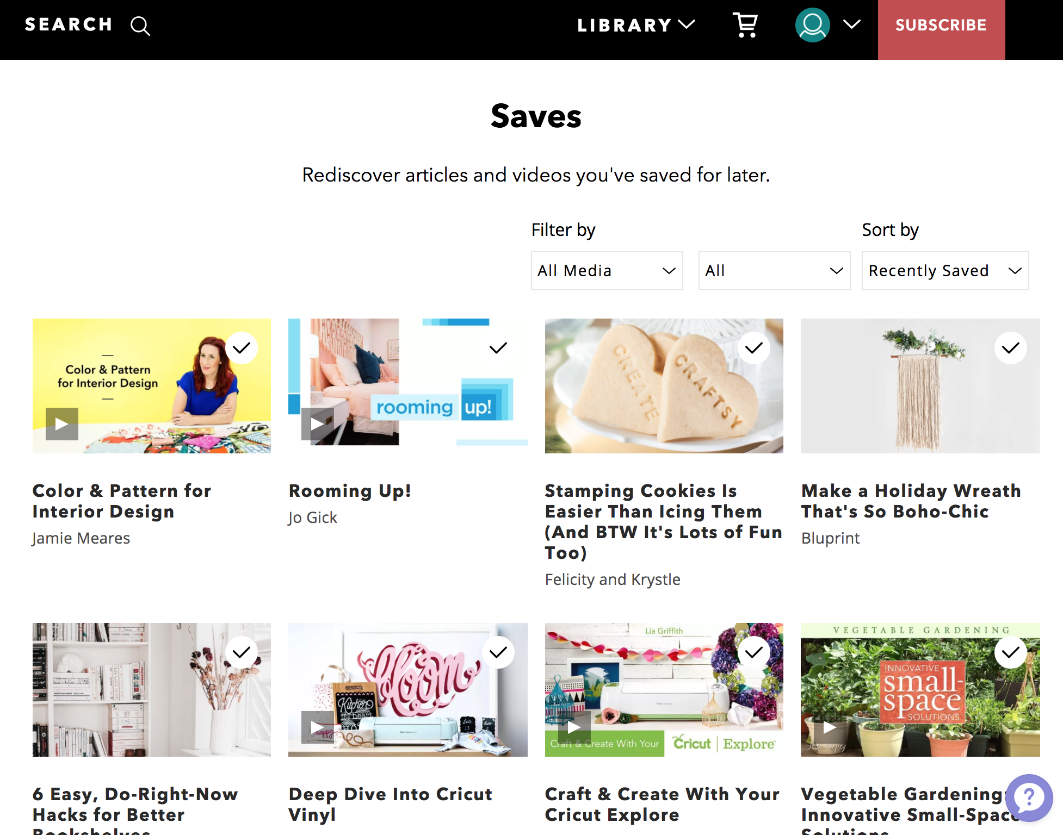Open the Recently Saved sort dropdown
1063x835 pixels.
(945, 271)
